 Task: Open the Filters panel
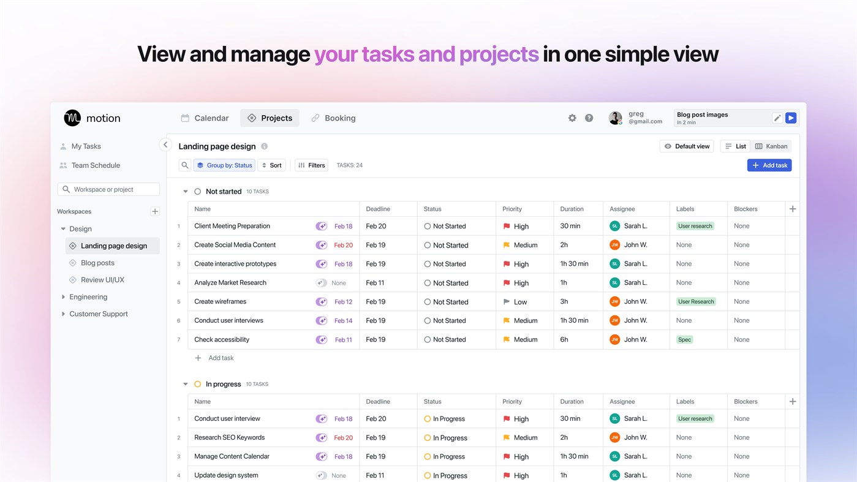point(311,165)
